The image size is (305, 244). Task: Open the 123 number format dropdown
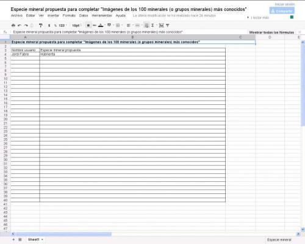[x=63, y=26]
